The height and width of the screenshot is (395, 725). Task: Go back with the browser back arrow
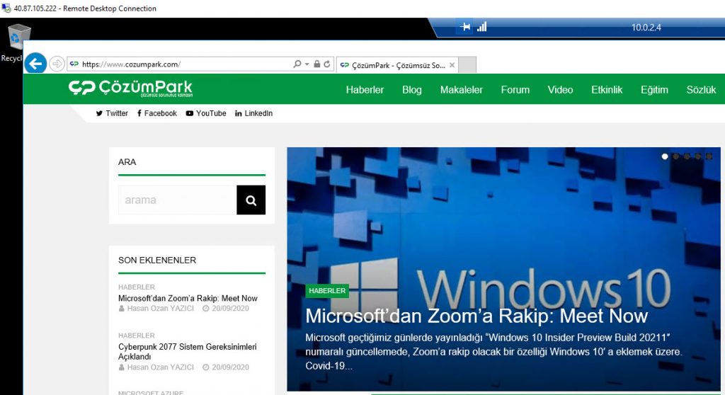tap(35, 64)
